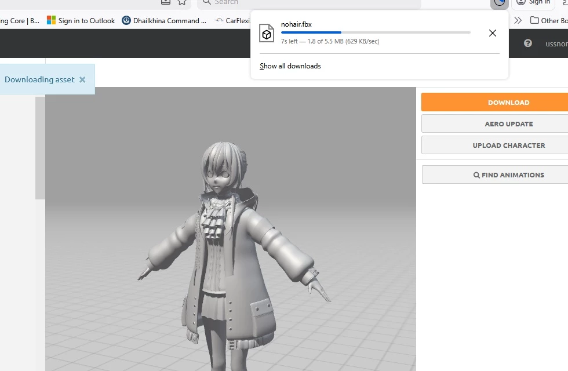Image resolution: width=568 pixels, height=371 pixels.
Task: Click the download speed status text
Action: (x=330, y=41)
